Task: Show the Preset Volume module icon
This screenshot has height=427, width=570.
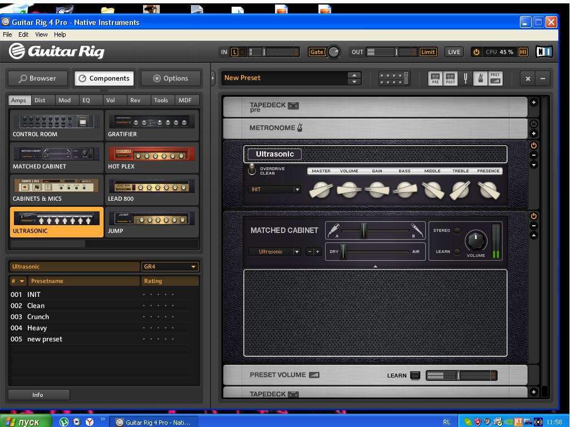Action: pyautogui.click(x=495, y=79)
